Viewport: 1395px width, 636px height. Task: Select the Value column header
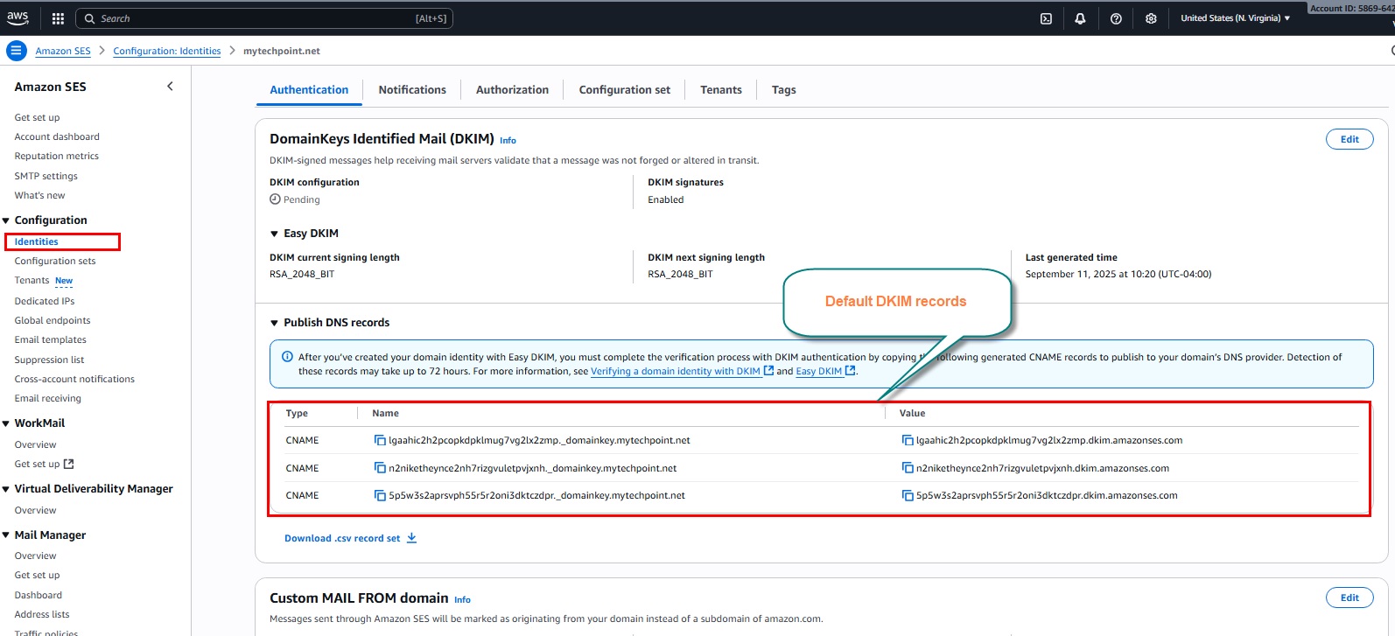[x=912, y=413]
